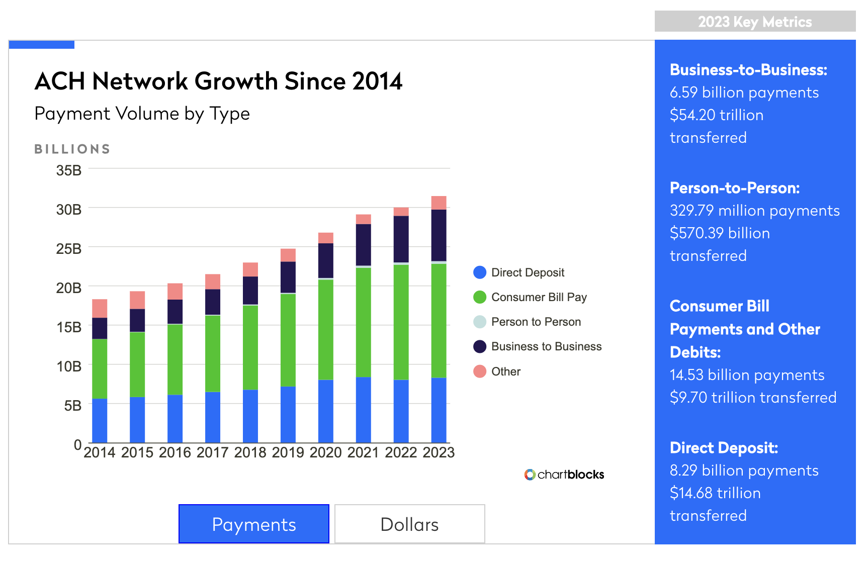868x562 pixels.
Task: Toggle Business to Business legend dot
Action: [480, 346]
